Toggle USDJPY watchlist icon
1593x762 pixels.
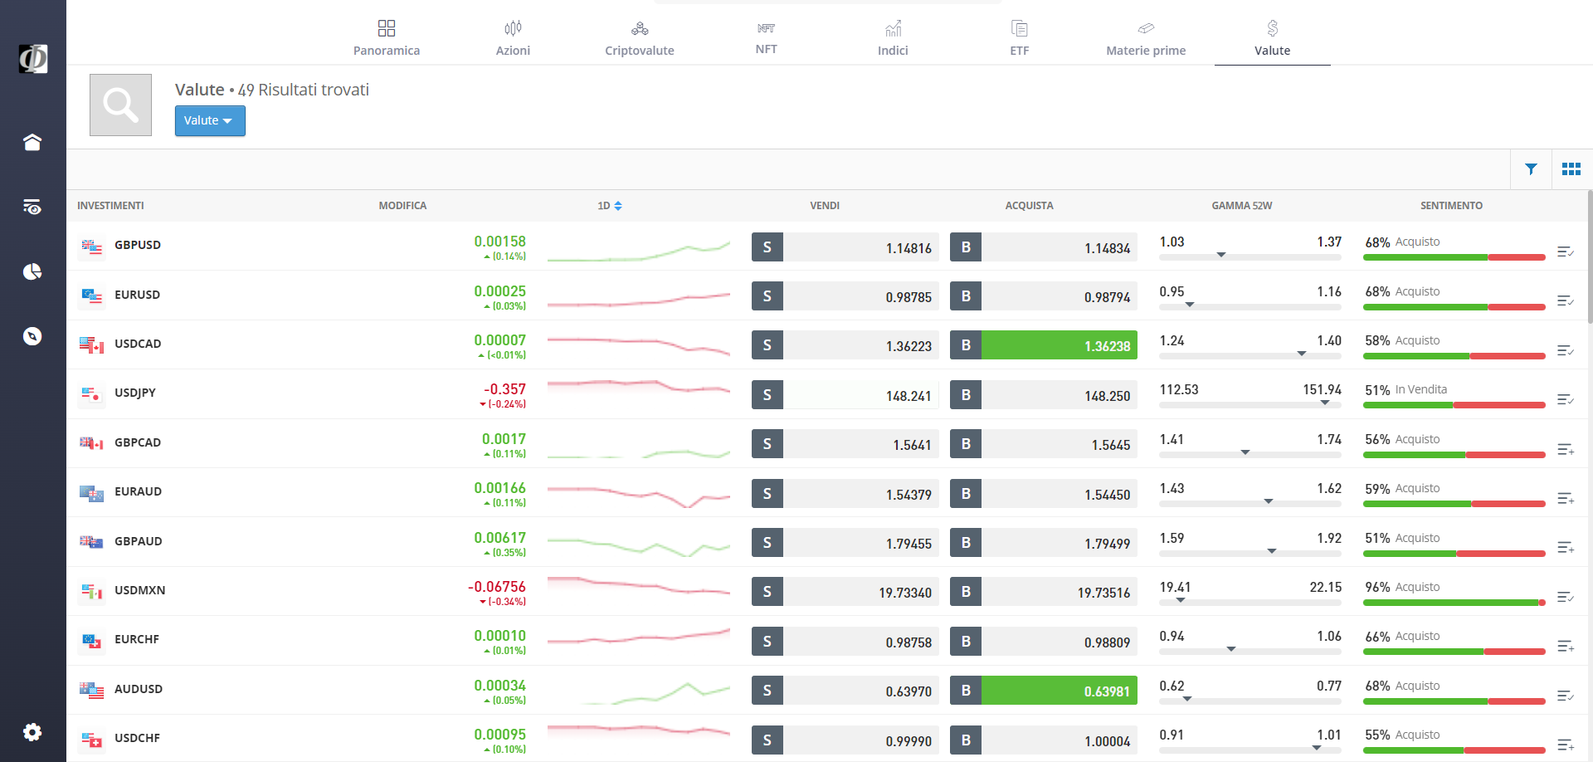(x=1566, y=399)
